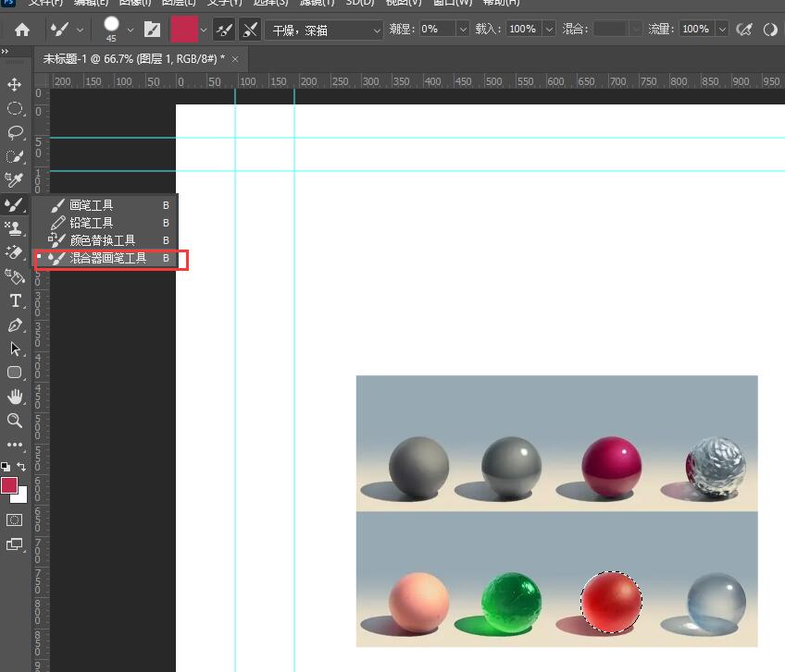
Task: Toggle Quick Mask mode
Action: pyautogui.click(x=14, y=520)
